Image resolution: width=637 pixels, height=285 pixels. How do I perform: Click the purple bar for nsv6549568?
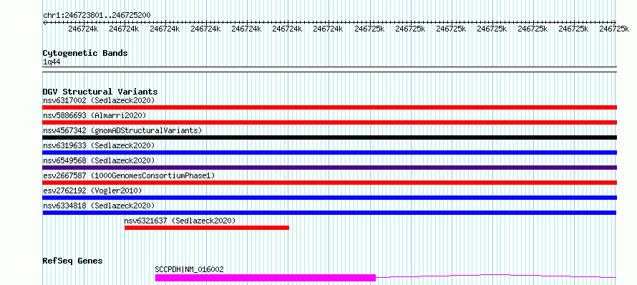click(330, 168)
